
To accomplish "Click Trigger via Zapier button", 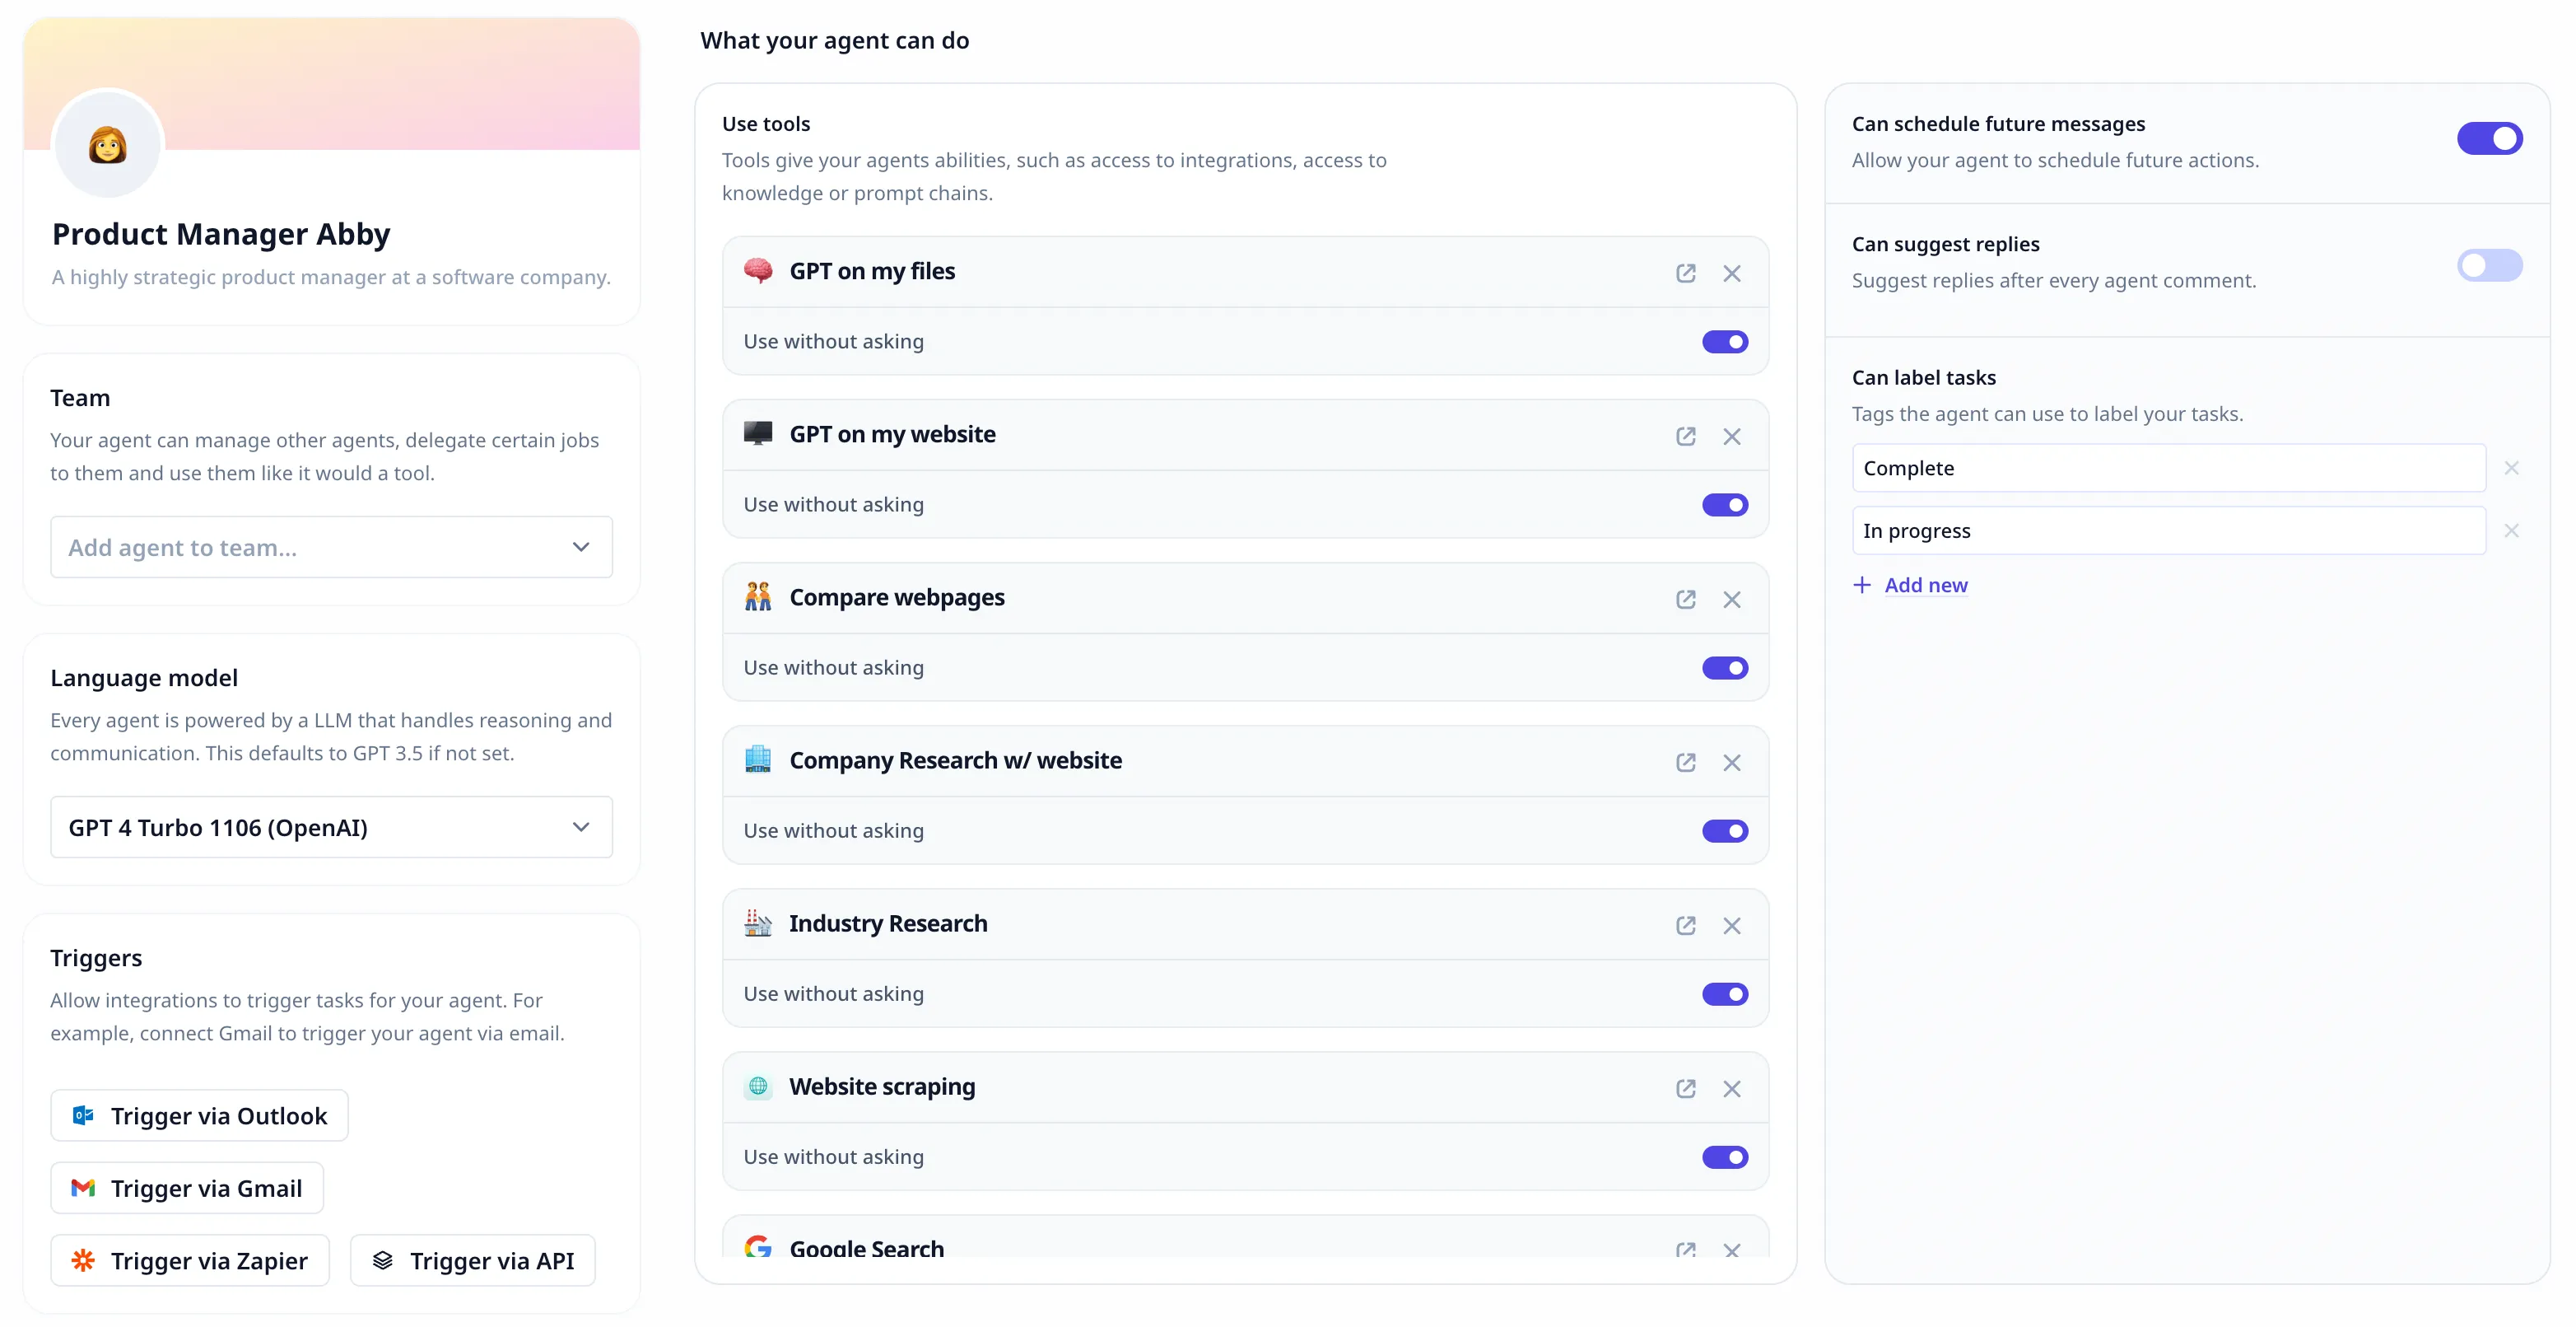I will [190, 1261].
